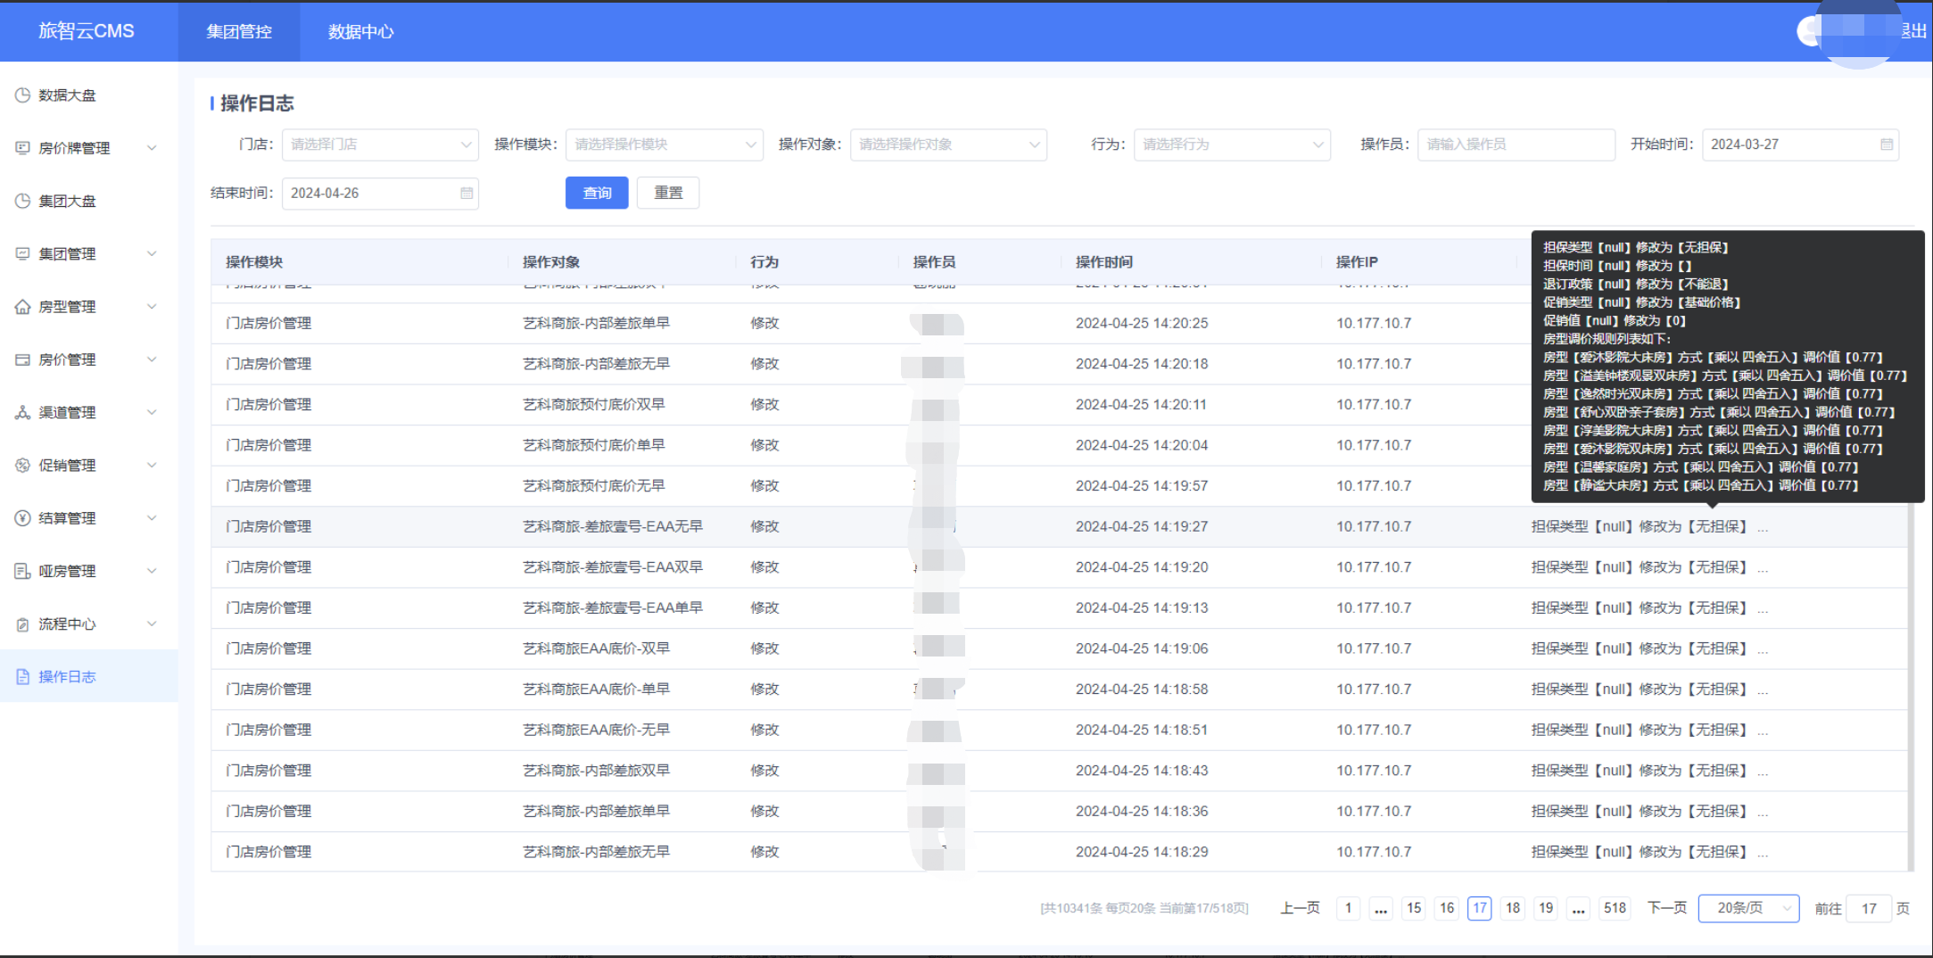The height and width of the screenshot is (958, 1933).
Task: Jump to page 15 in pagination
Action: [x=1414, y=908]
